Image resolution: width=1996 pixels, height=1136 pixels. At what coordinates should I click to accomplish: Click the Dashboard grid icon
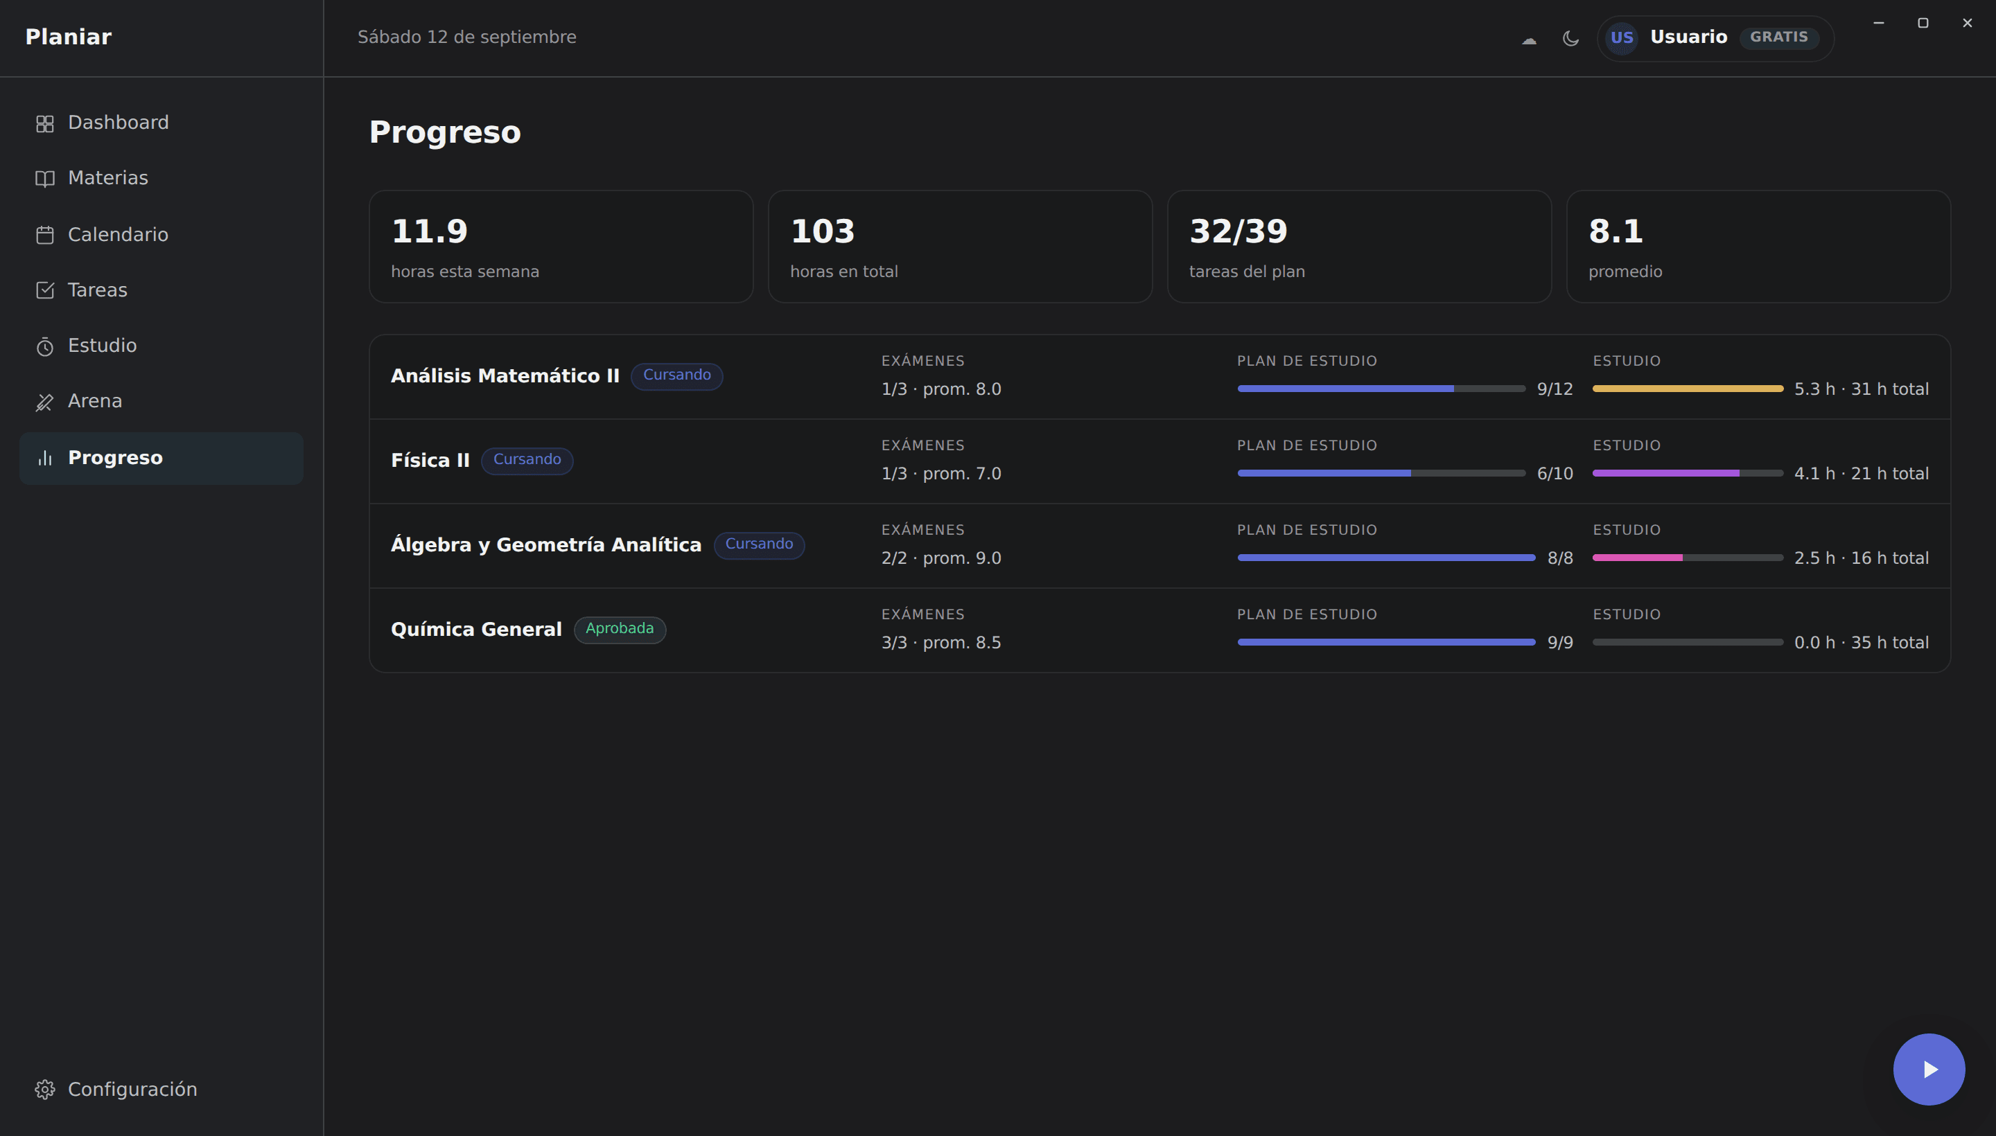click(44, 123)
